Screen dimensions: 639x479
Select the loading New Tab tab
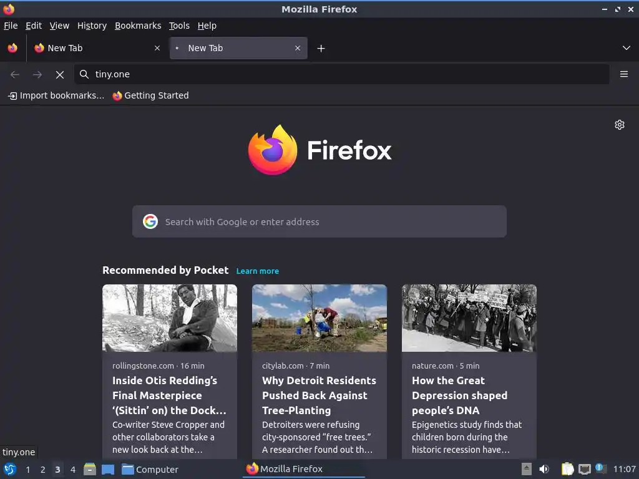click(238, 48)
